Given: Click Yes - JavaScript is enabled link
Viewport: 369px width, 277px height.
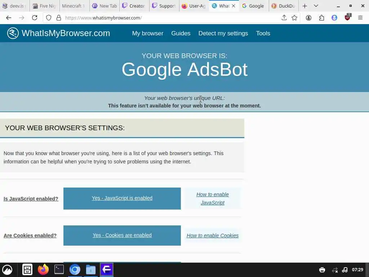Looking at the screenshot, I should [122, 198].
